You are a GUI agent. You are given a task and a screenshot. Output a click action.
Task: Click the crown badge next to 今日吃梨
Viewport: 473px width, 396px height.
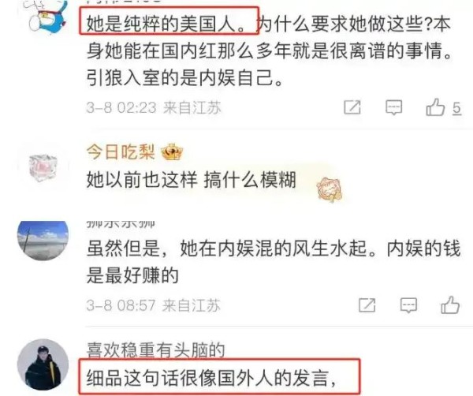point(172,151)
